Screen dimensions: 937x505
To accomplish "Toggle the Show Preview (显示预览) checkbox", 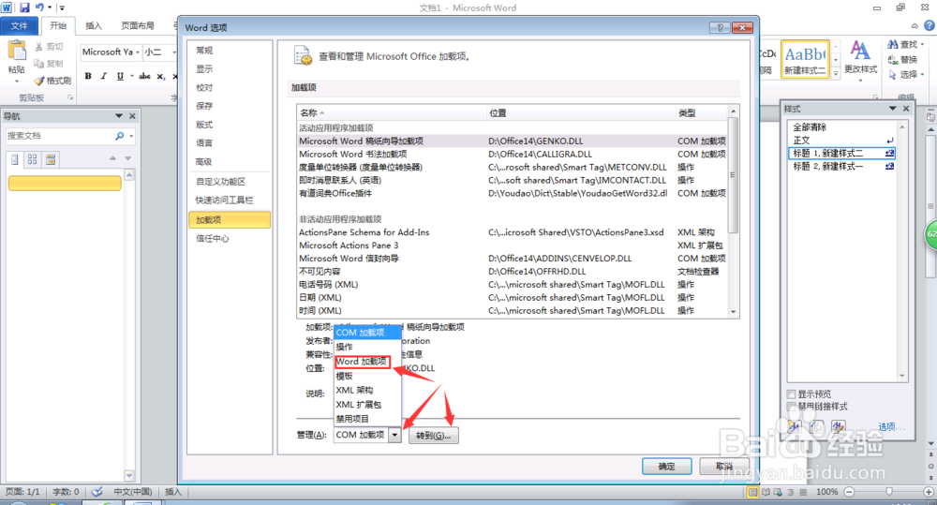I will [792, 394].
